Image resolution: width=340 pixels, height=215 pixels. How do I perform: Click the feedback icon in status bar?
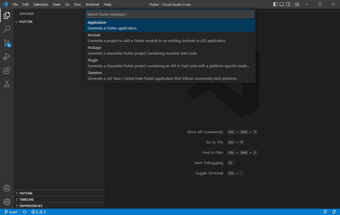pos(325,212)
